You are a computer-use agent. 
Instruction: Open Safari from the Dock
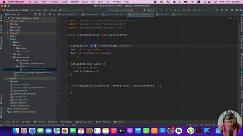pos(32,131)
